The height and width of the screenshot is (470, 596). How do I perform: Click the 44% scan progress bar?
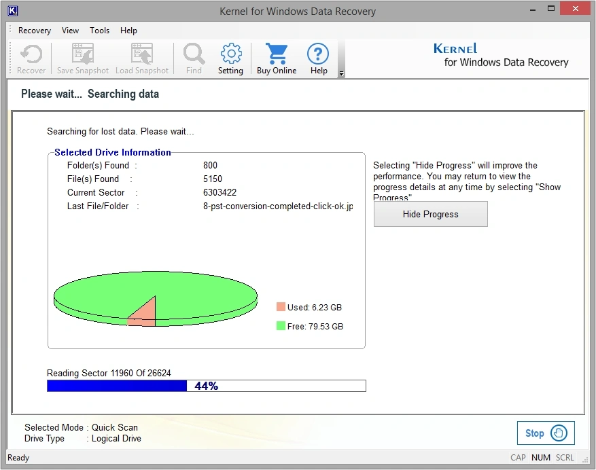pyautogui.click(x=207, y=386)
